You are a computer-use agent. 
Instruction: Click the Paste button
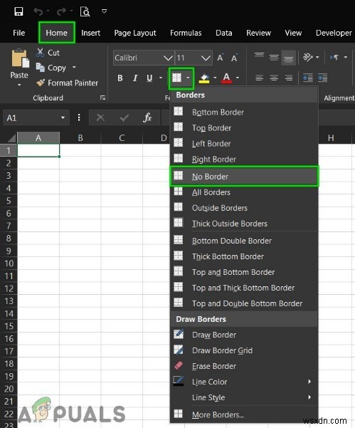(19, 68)
